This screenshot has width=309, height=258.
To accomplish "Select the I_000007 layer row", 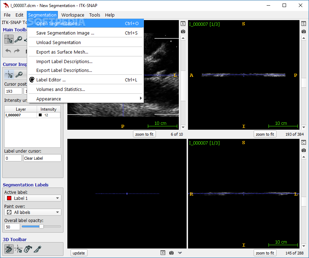I will 32,115.
